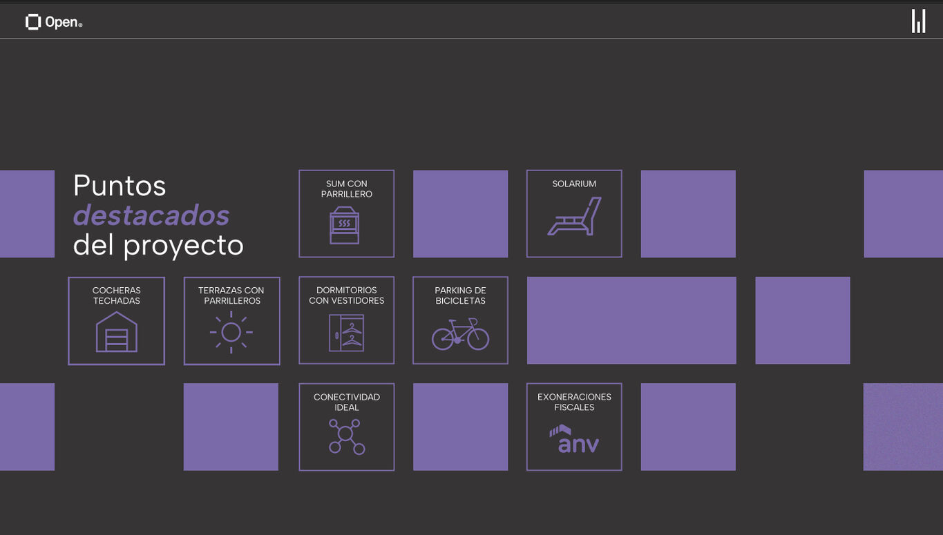Open the 'PARKING DE BICICLETAS' label
The image size is (943, 535).
click(x=460, y=295)
